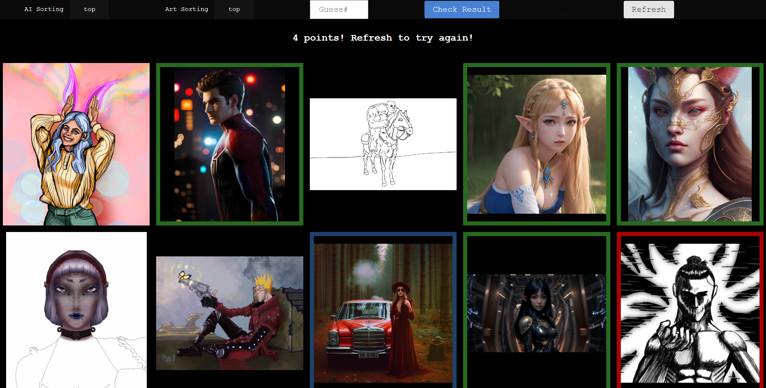Select the blue-skinned woman with gold mask
Viewport: 766px width, 388px height.
pos(690,144)
